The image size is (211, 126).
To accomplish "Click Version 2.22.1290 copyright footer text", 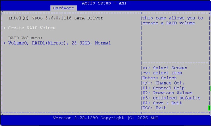I will tap(106, 118).
